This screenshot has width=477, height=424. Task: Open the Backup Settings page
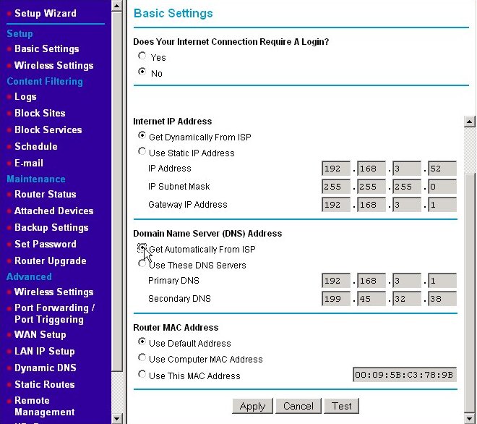pyautogui.click(x=51, y=227)
